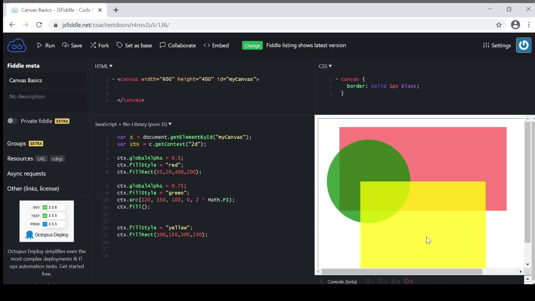The width and height of the screenshot is (535, 301).
Task: Click the browser back arrow
Action: click(x=12, y=25)
